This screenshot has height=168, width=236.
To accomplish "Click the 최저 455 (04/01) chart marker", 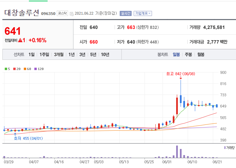I will [x=28, y=138].
